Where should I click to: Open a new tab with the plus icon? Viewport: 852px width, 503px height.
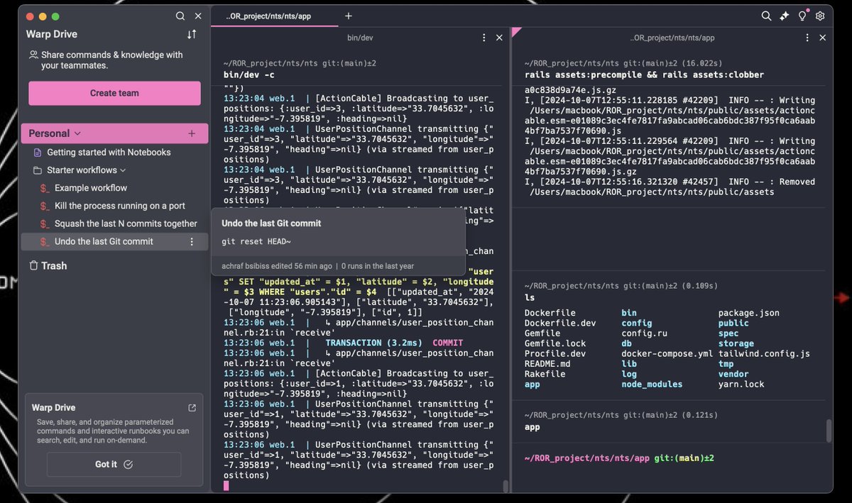tap(348, 16)
